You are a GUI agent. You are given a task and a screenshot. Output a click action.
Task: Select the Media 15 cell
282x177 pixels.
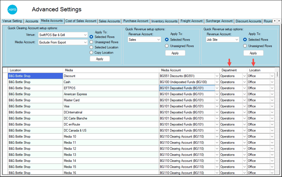click(x=111, y=167)
